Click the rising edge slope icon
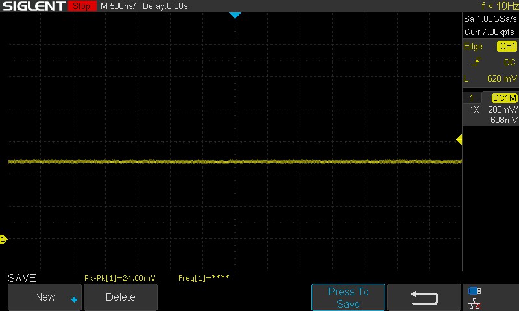 [476, 62]
